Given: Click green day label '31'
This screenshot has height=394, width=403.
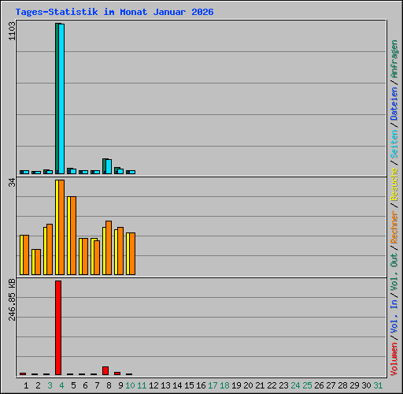Looking at the screenshot, I should click(x=378, y=385).
